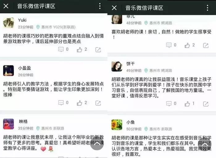This screenshot has width=216, height=158.
Task: Open the comment bubble on 饼干's review
Action: coord(169,104)
